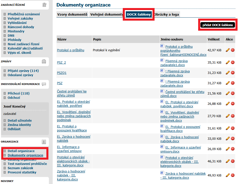Image resolution: width=238 pixels, height=184 pixels.
Task: Click Odhlásit to log out
Action: tap(14, 129)
